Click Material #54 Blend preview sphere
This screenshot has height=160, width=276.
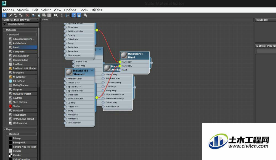[x=124, y=55]
